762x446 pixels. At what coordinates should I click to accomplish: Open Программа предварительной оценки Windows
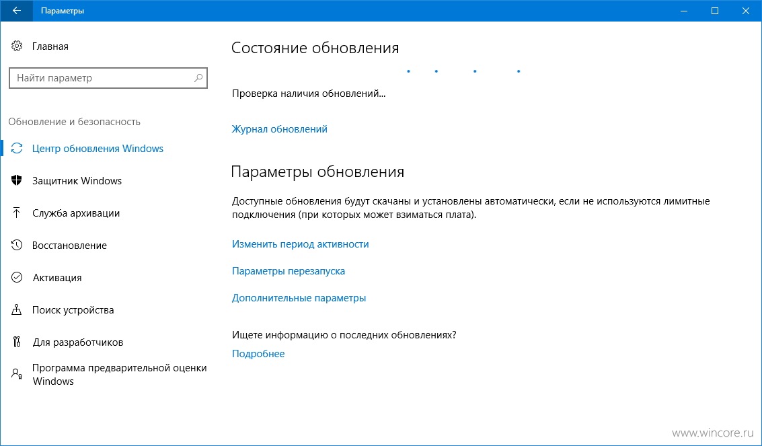point(120,375)
